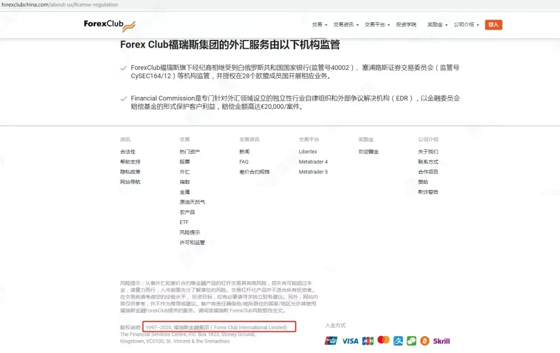Open the Metatrader 5 footer link
This screenshot has width=560, height=353.
(x=313, y=172)
